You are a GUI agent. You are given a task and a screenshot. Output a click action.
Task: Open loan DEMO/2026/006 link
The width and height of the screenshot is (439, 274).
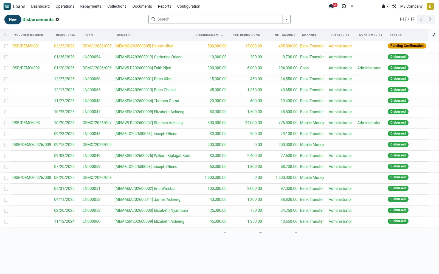click(97, 68)
